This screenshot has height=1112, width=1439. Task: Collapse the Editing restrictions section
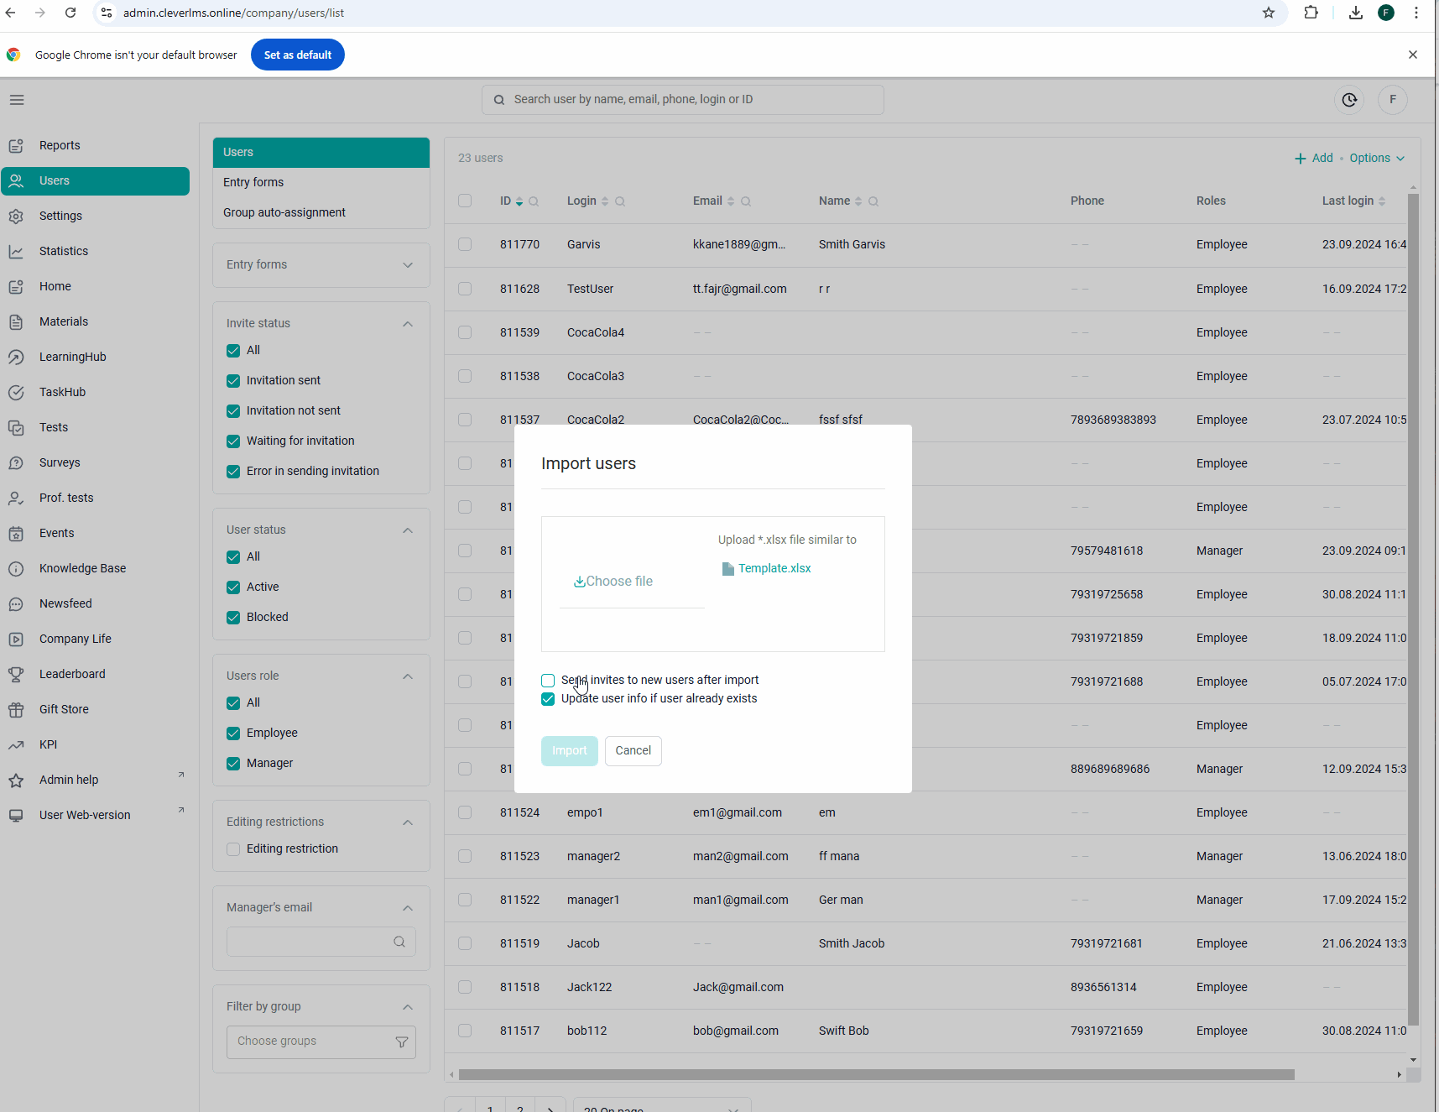coord(408,822)
